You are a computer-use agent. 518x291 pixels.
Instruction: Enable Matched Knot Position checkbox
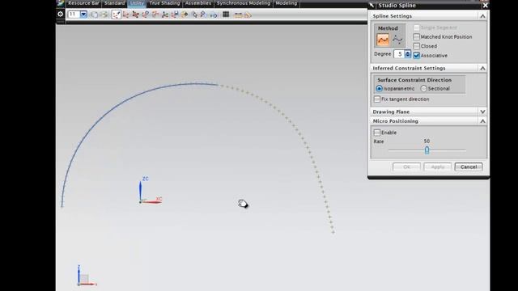tap(417, 37)
